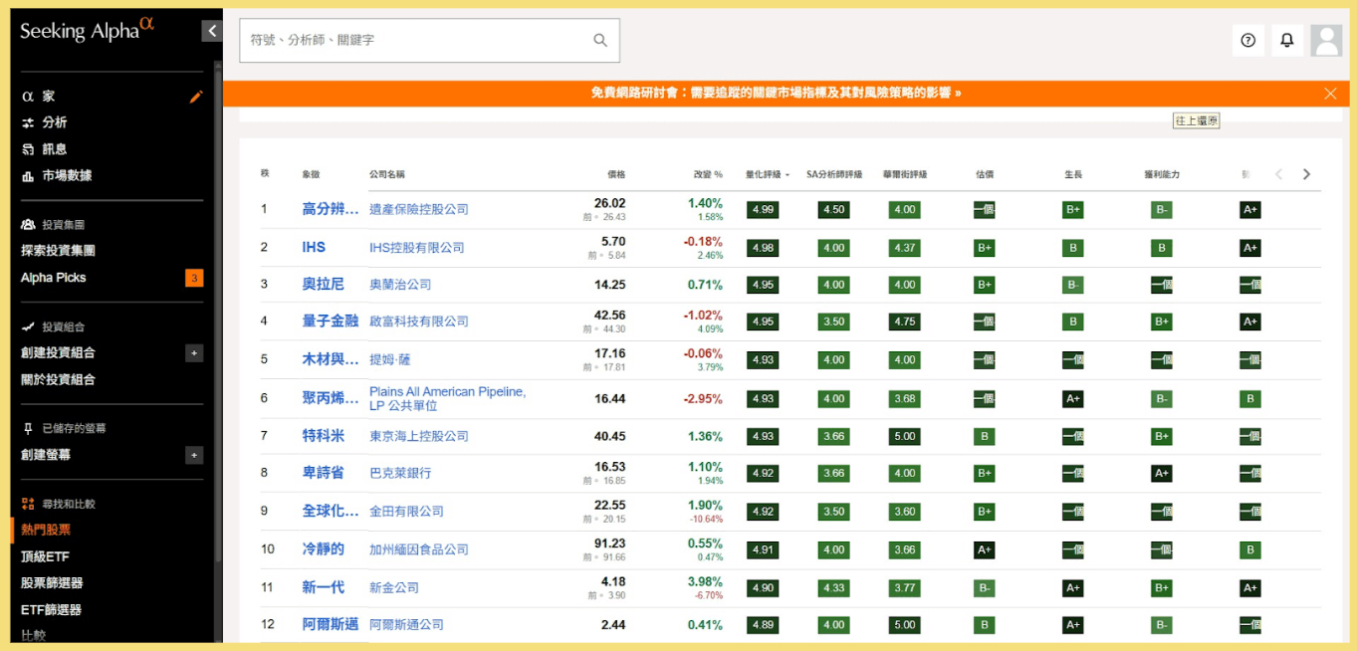
Task: Open notifications via the bell icon
Action: [x=1287, y=40]
